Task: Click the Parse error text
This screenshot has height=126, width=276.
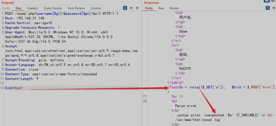Action: pos(186,106)
